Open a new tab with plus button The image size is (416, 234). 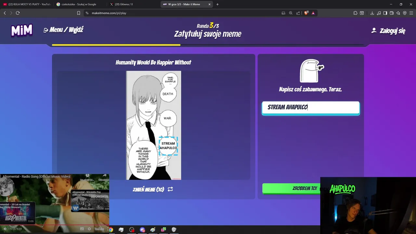[x=217, y=4]
